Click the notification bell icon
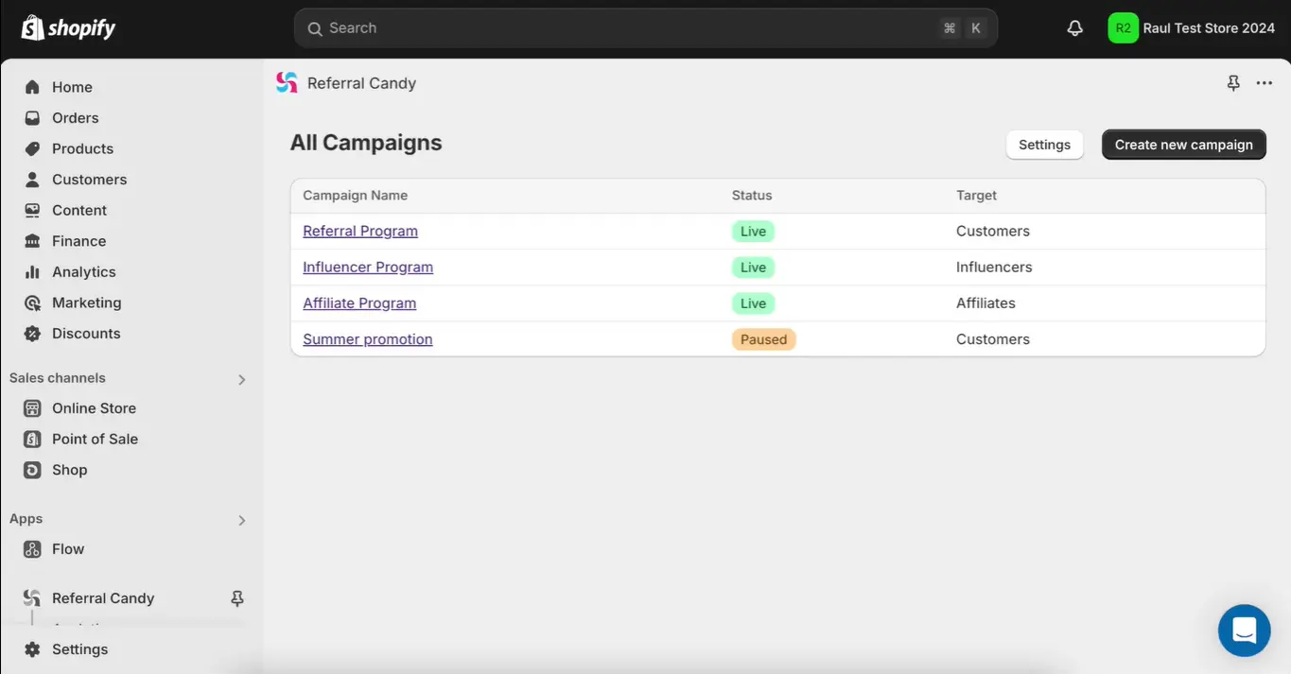The height and width of the screenshot is (674, 1291). pos(1074,28)
